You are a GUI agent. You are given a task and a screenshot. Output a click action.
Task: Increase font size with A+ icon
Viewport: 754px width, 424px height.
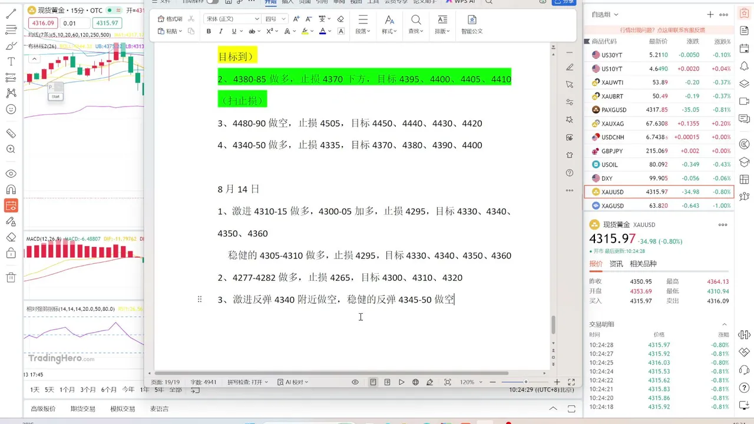(x=296, y=19)
